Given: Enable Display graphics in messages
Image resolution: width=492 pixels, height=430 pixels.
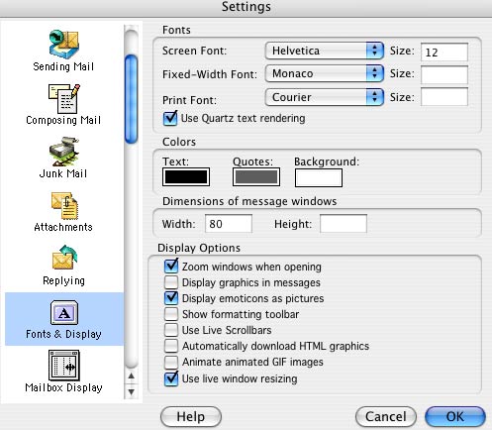Looking at the screenshot, I should 171,282.
